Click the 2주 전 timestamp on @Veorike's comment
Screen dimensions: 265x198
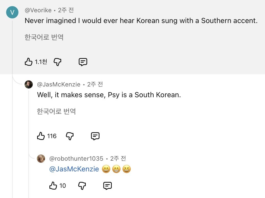coord(66,10)
